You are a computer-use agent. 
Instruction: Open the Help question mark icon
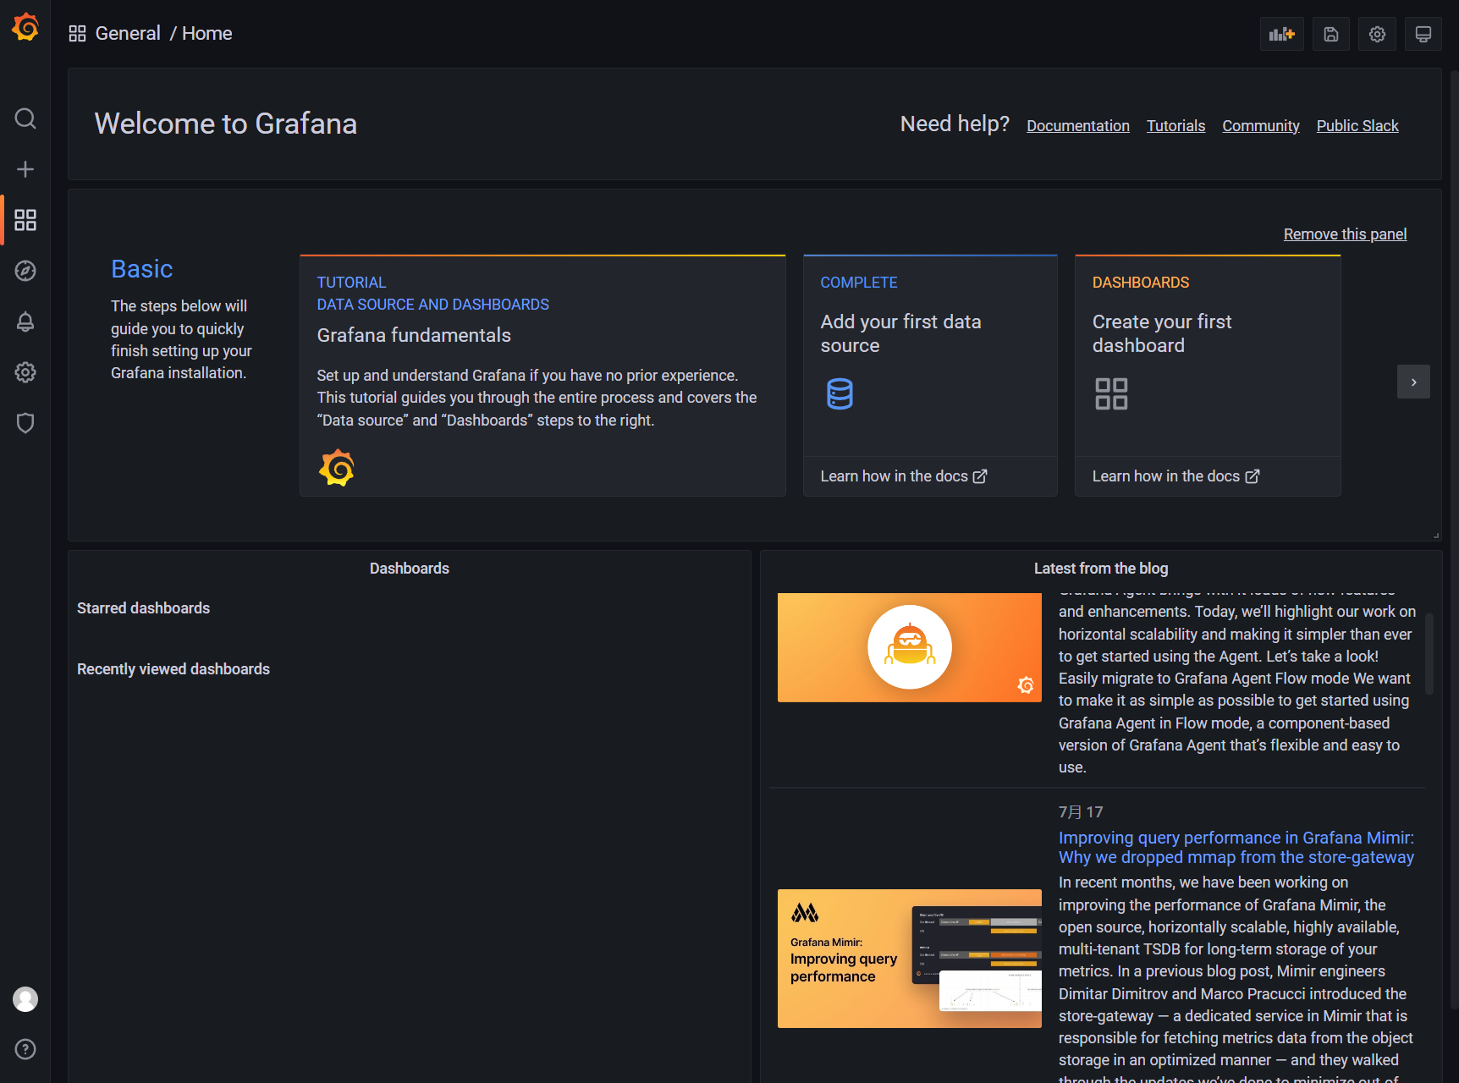point(25,1049)
